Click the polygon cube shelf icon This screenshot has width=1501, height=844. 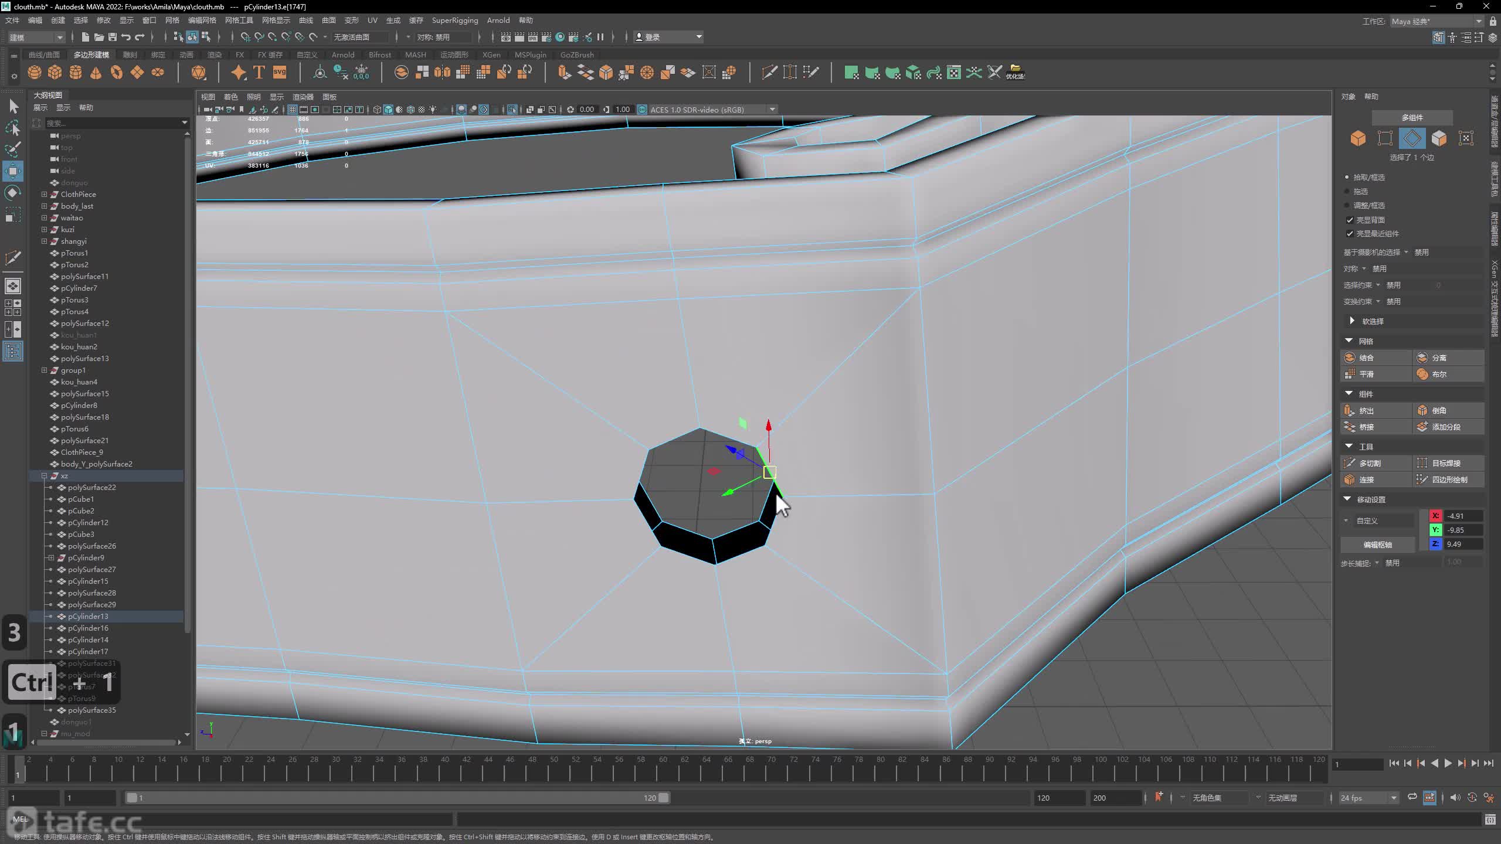(x=55, y=73)
